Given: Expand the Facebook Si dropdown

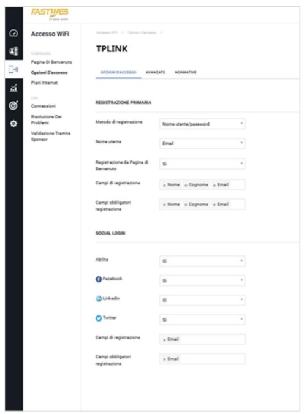Looking at the screenshot, I should (x=202, y=280).
